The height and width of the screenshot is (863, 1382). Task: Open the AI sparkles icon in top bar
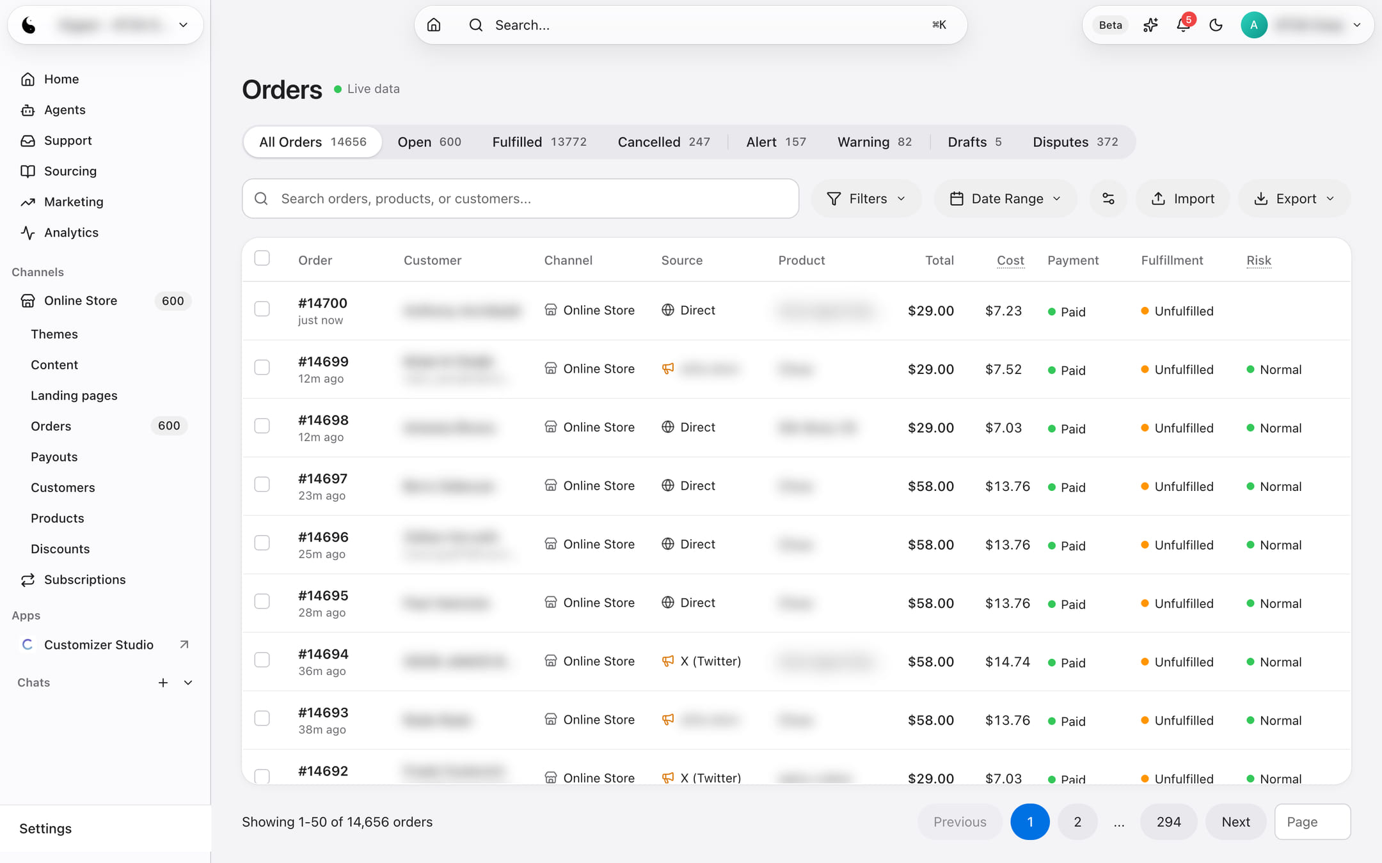(x=1150, y=25)
